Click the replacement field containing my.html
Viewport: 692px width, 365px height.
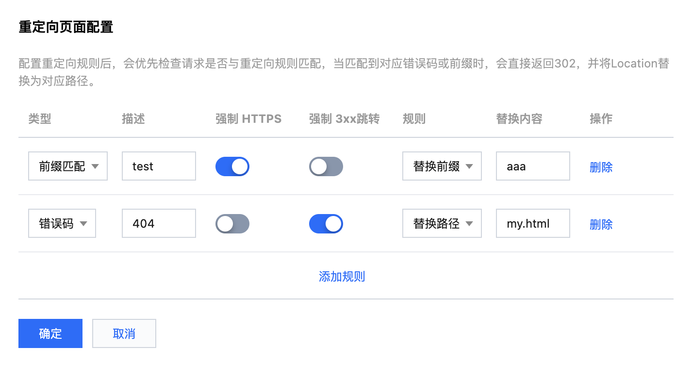coord(533,224)
